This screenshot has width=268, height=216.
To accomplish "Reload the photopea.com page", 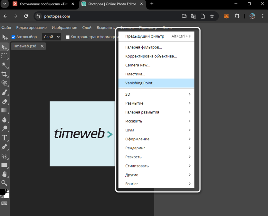I will pyautogui.click(x=26, y=16).
